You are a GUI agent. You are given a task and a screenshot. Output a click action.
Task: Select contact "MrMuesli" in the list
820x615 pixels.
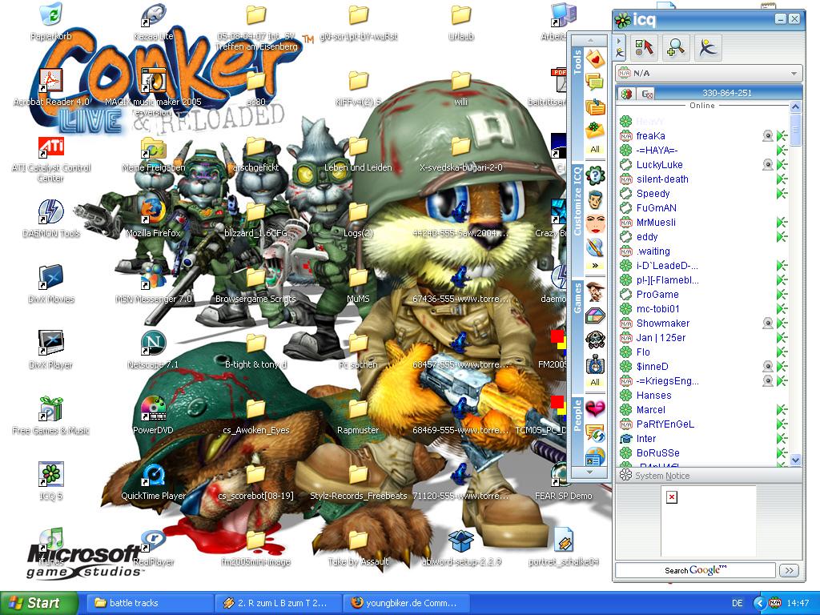656,223
